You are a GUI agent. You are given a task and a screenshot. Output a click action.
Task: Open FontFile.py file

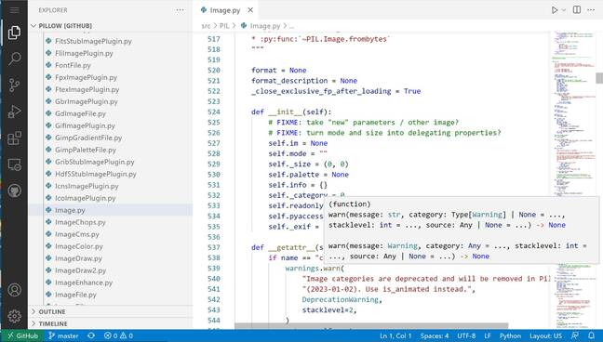coord(73,65)
